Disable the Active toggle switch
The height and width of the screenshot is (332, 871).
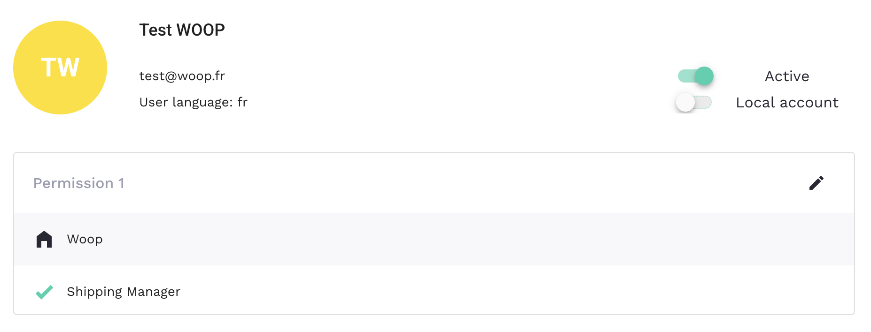[695, 76]
